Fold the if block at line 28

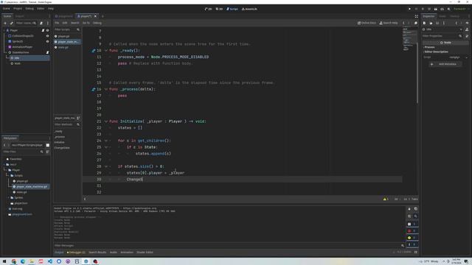click(106, 166)
